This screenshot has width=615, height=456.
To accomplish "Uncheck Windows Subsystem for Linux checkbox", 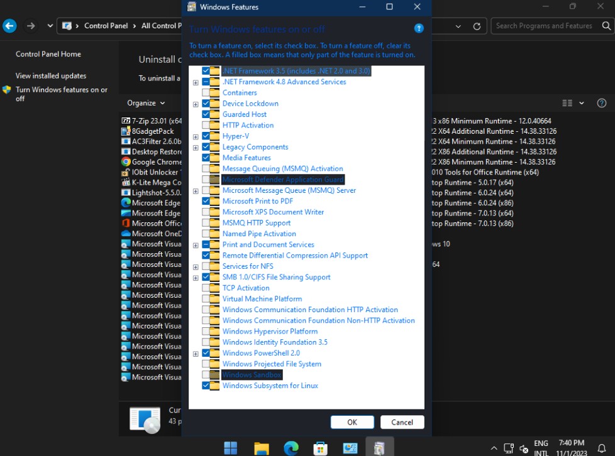I will pyautogui.click(x=206, y=386).
